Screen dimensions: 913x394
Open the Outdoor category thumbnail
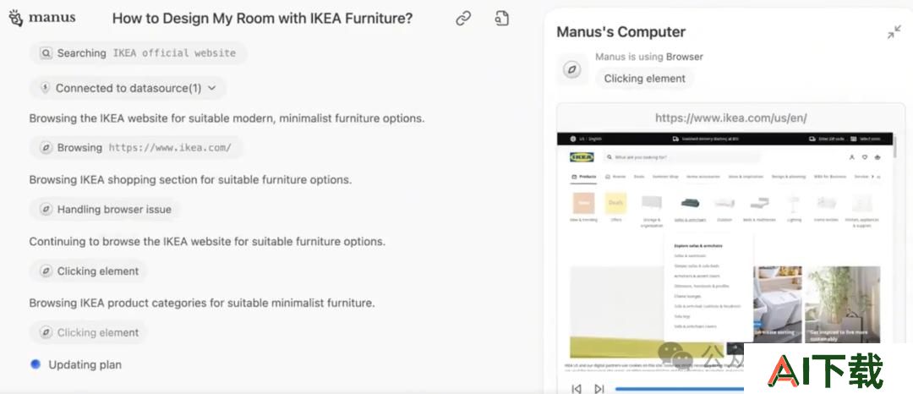[724, 204]
